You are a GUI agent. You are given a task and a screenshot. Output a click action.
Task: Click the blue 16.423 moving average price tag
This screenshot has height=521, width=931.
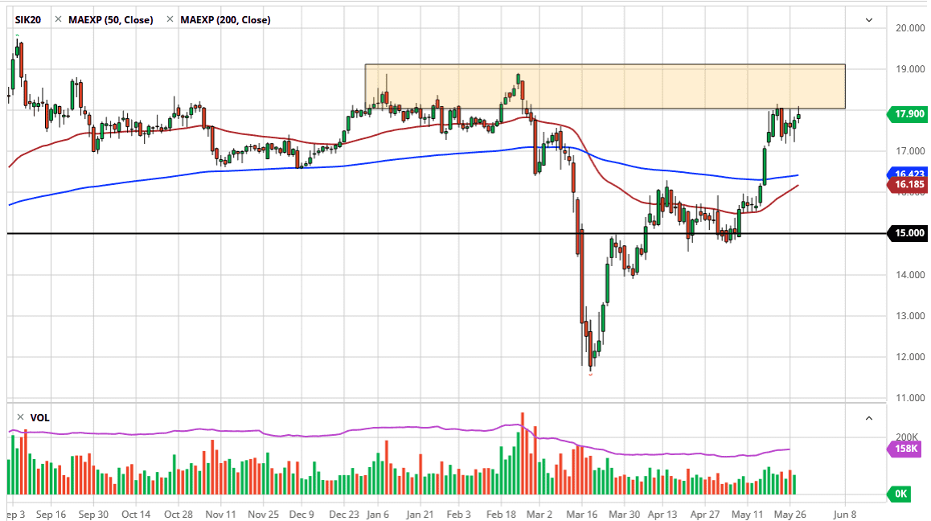[x=909, y=174]
